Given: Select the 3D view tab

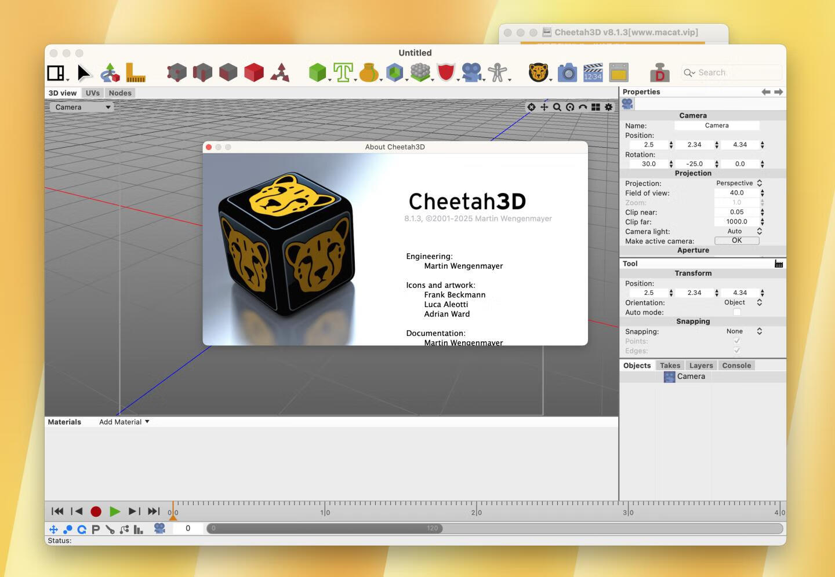Looking at the screenshot, I should (x=63, y=93).
